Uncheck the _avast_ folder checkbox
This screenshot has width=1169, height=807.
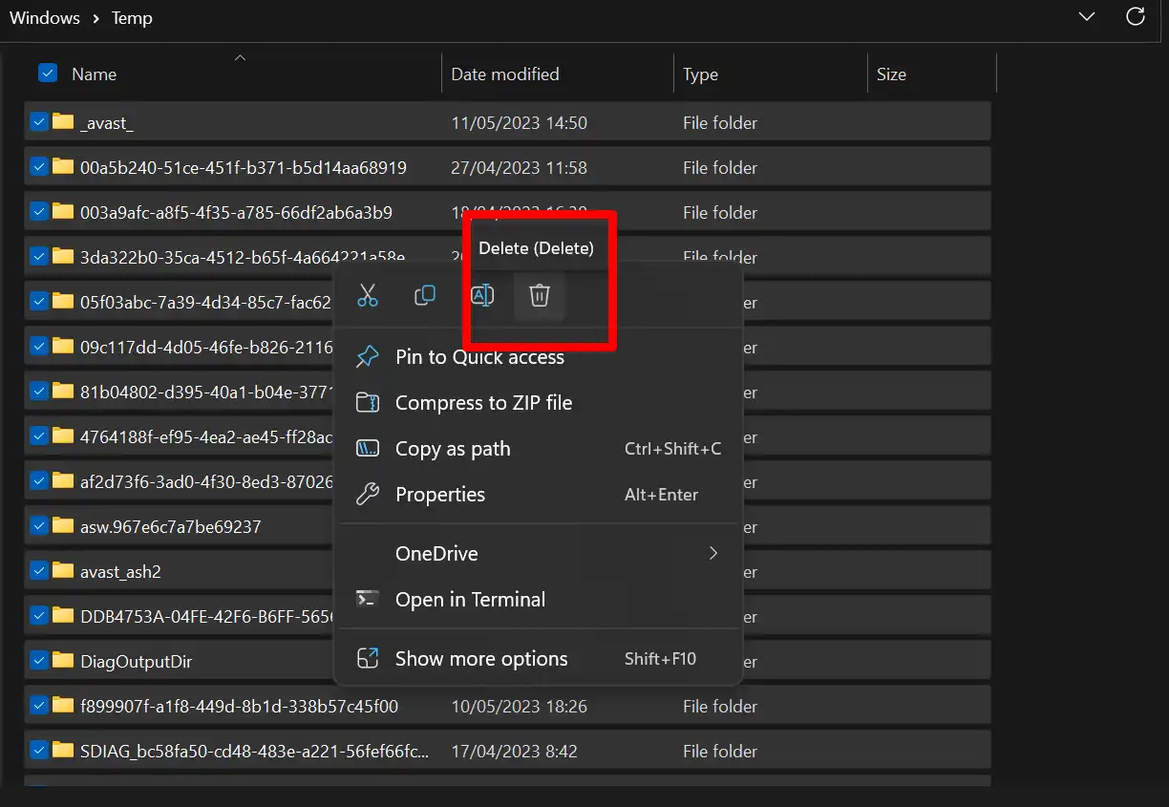tap(39, 121)
